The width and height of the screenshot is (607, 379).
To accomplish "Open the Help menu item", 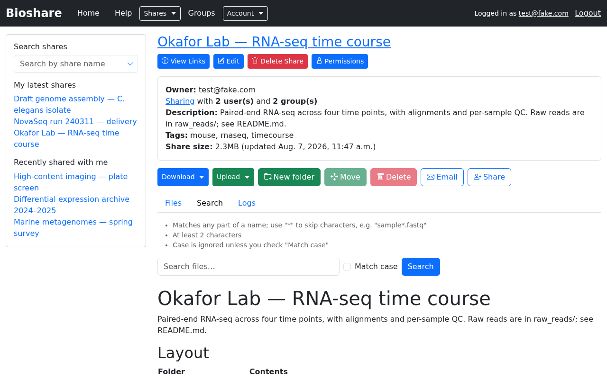I will (123, 13).
